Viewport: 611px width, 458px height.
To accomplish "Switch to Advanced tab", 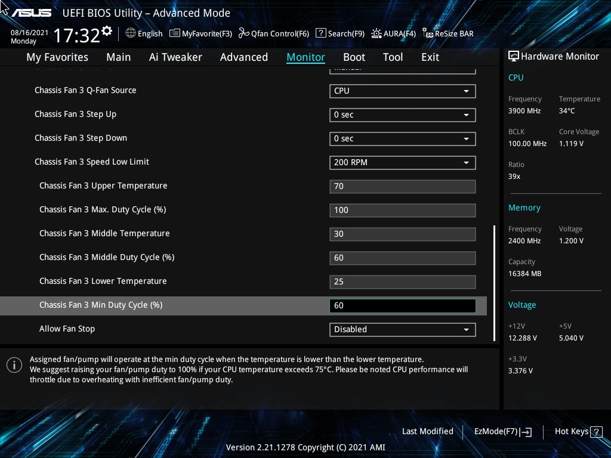I will [x=244, y=57].
